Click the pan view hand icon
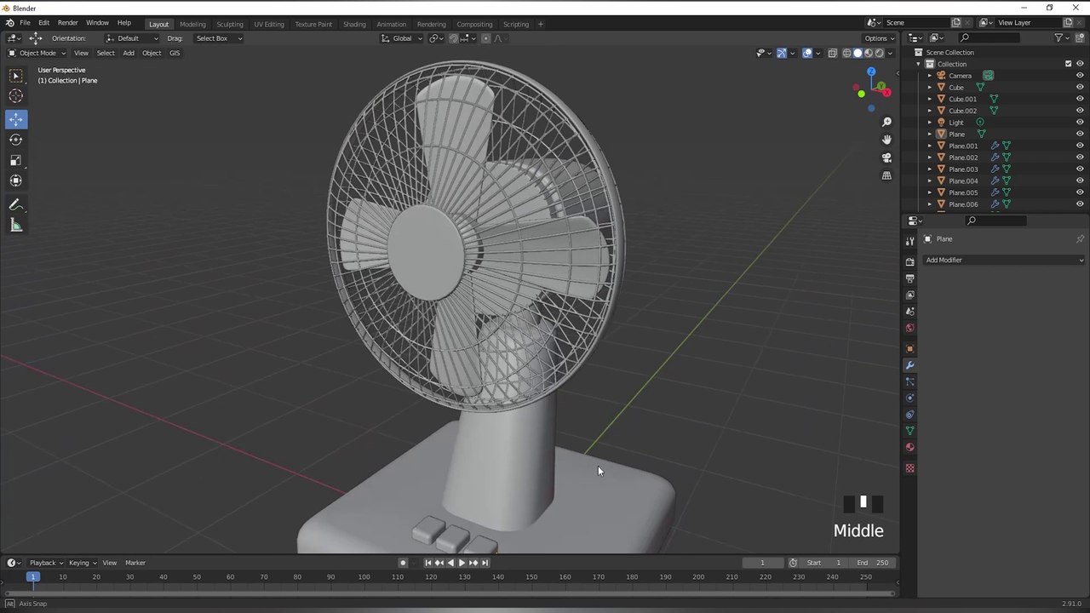 (x=886, y=140)
